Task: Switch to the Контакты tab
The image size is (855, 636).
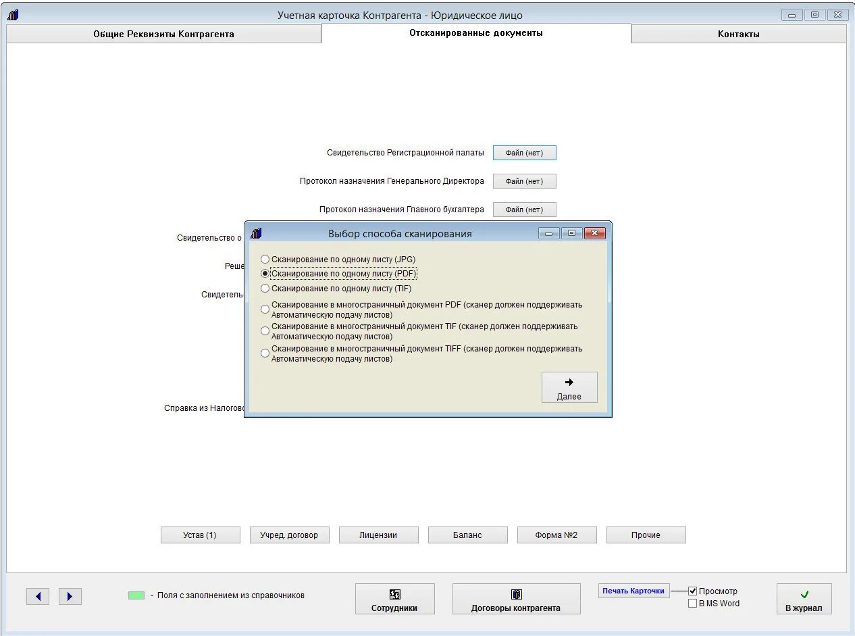Action: pyautogui.click(x=739, y=34)
